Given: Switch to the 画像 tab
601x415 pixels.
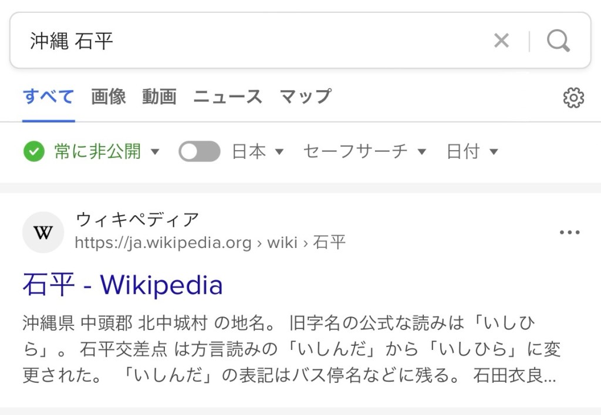Looking at the screenshot, I should (x=109, y=97).
